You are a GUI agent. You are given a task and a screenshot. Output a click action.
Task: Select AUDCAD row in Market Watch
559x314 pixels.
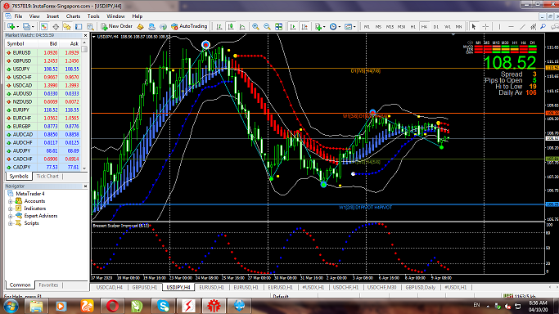pos(43,135)
